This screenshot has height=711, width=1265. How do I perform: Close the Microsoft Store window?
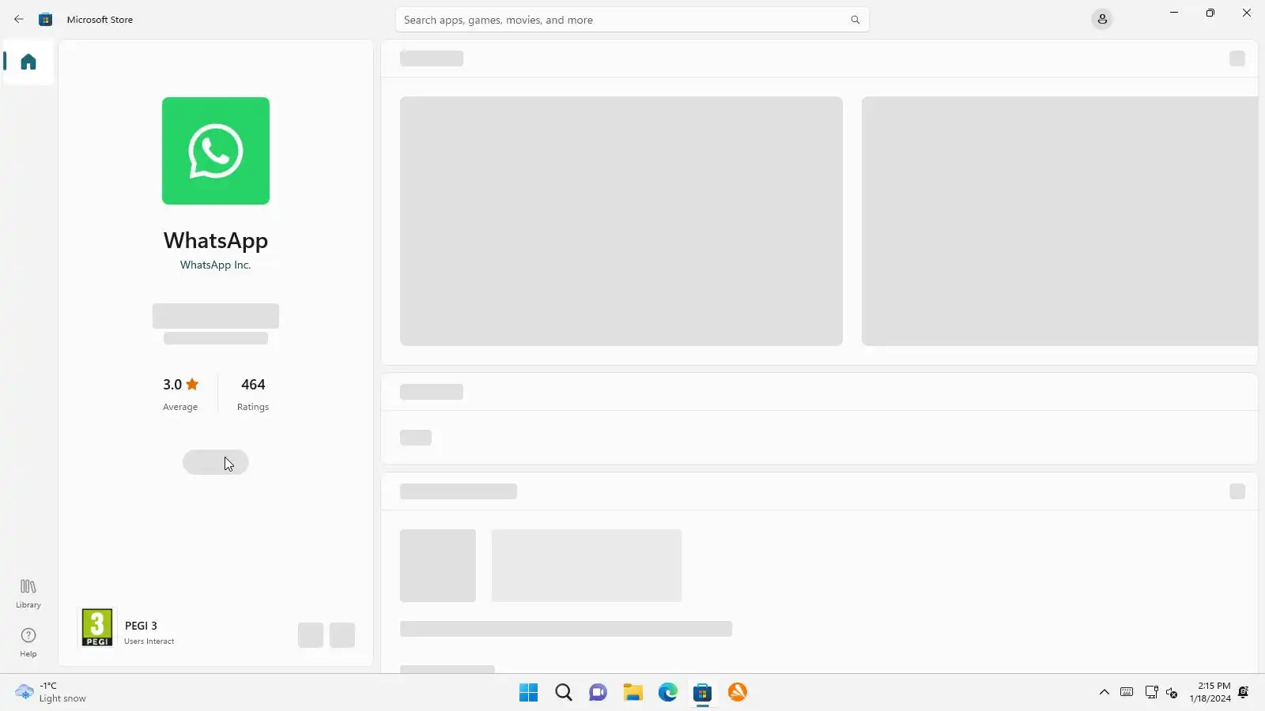coord(1247,13)
